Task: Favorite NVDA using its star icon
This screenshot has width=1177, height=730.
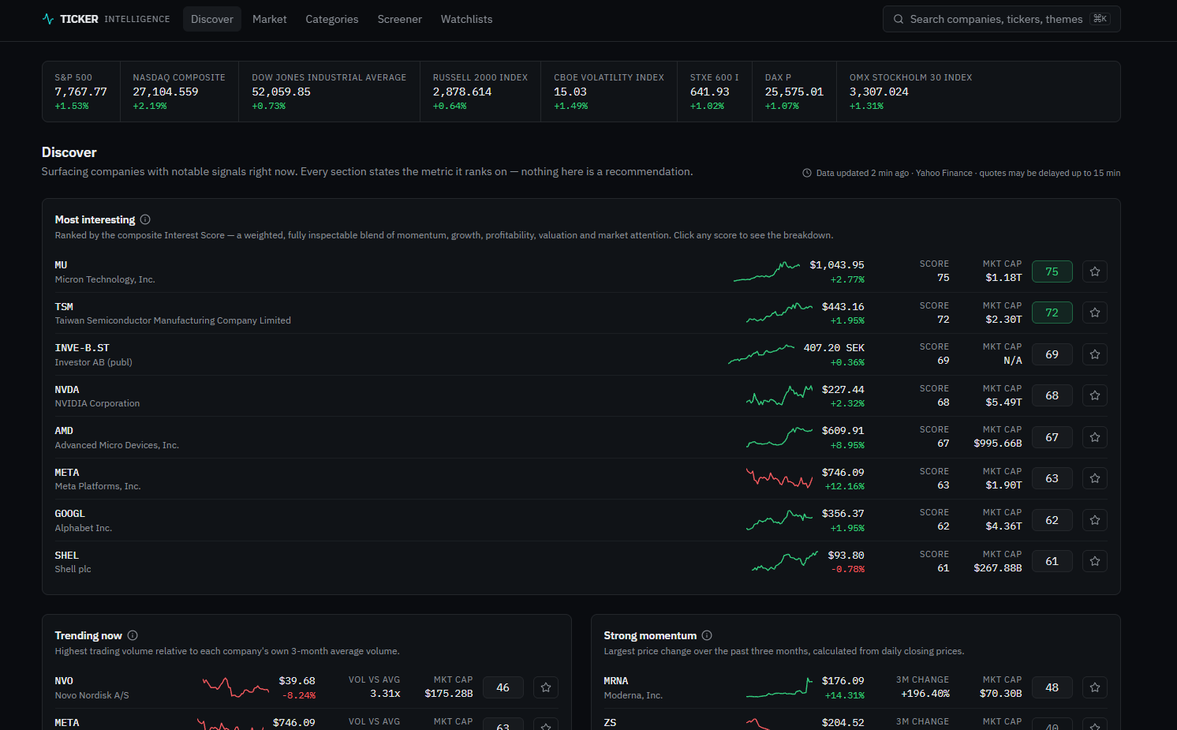Action: pos(1095,395)
